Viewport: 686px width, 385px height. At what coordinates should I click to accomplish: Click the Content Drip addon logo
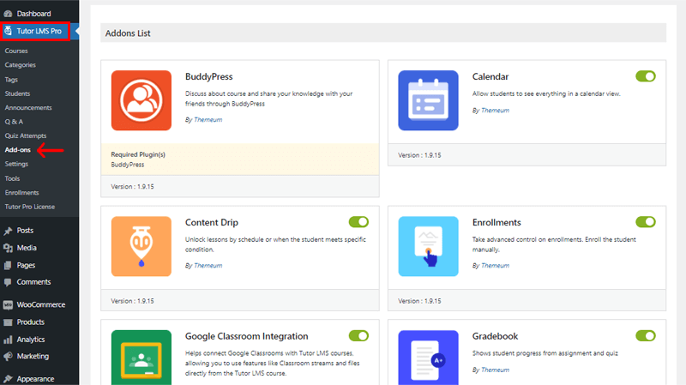pyautogui.click(x=141, y=246)
